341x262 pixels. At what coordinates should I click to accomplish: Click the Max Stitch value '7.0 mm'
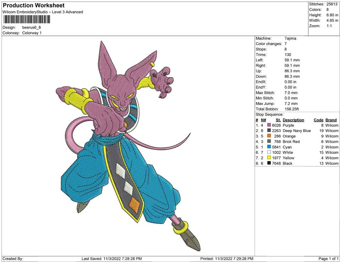291,93
